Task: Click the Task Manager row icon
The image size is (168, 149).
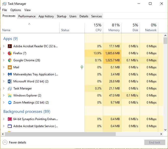Action: (10, 88)
